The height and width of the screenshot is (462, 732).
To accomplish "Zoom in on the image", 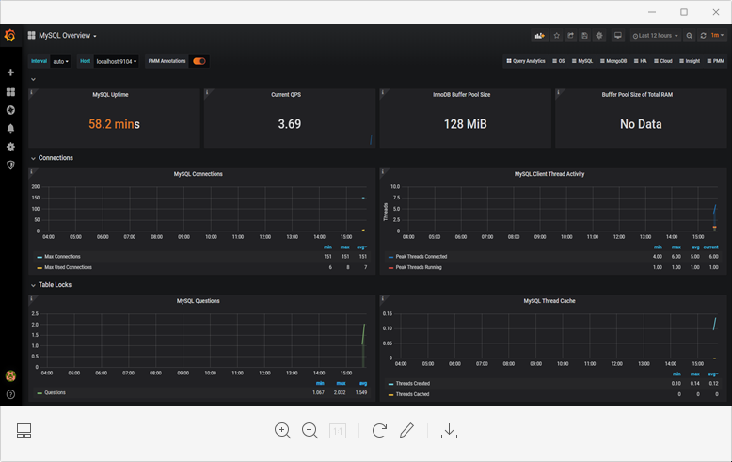I will [x=282, y=430].
